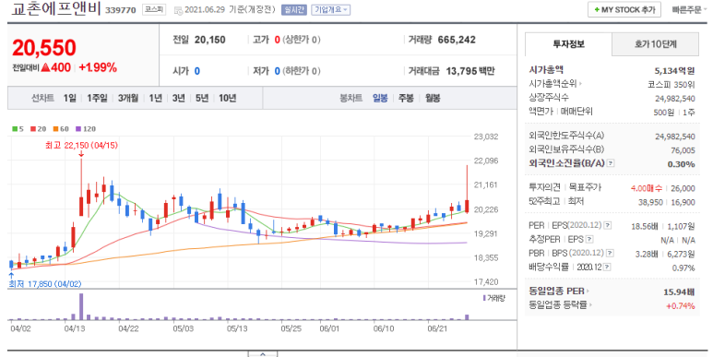Click the help icon next to PER EPS(2020.12)
This screenshot has height=357, width=713.
click(x=607, y=226)
